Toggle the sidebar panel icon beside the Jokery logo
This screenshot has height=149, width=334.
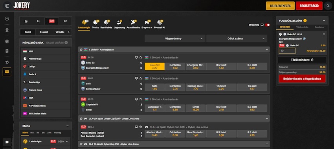click(7, 6)
